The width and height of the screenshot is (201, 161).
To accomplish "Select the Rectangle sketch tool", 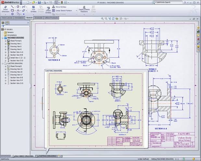I will [x=12, y=10].
